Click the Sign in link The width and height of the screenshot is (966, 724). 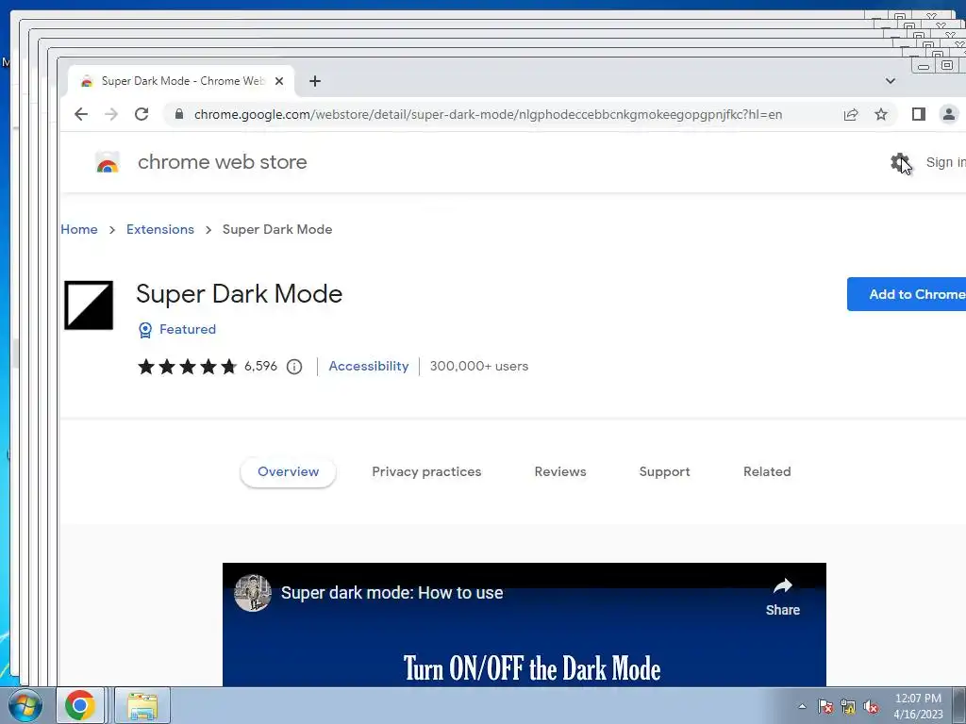945,162
